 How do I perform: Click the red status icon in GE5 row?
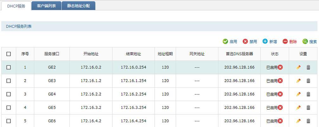pos(280,107)
